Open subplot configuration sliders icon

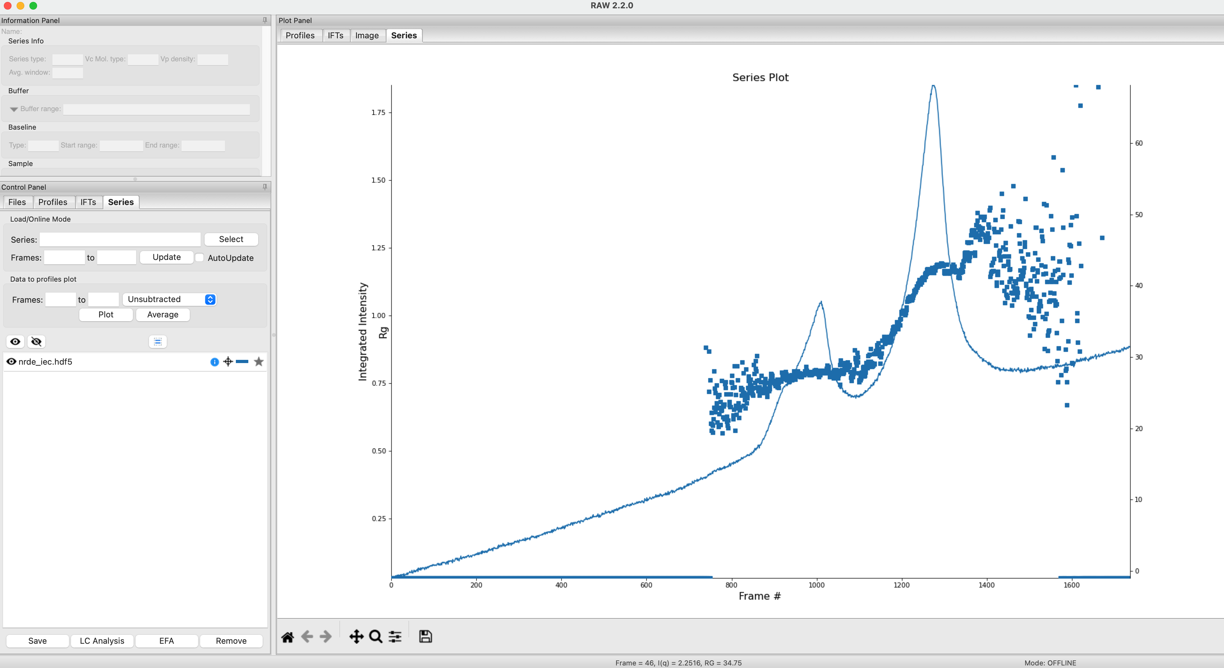395,637
